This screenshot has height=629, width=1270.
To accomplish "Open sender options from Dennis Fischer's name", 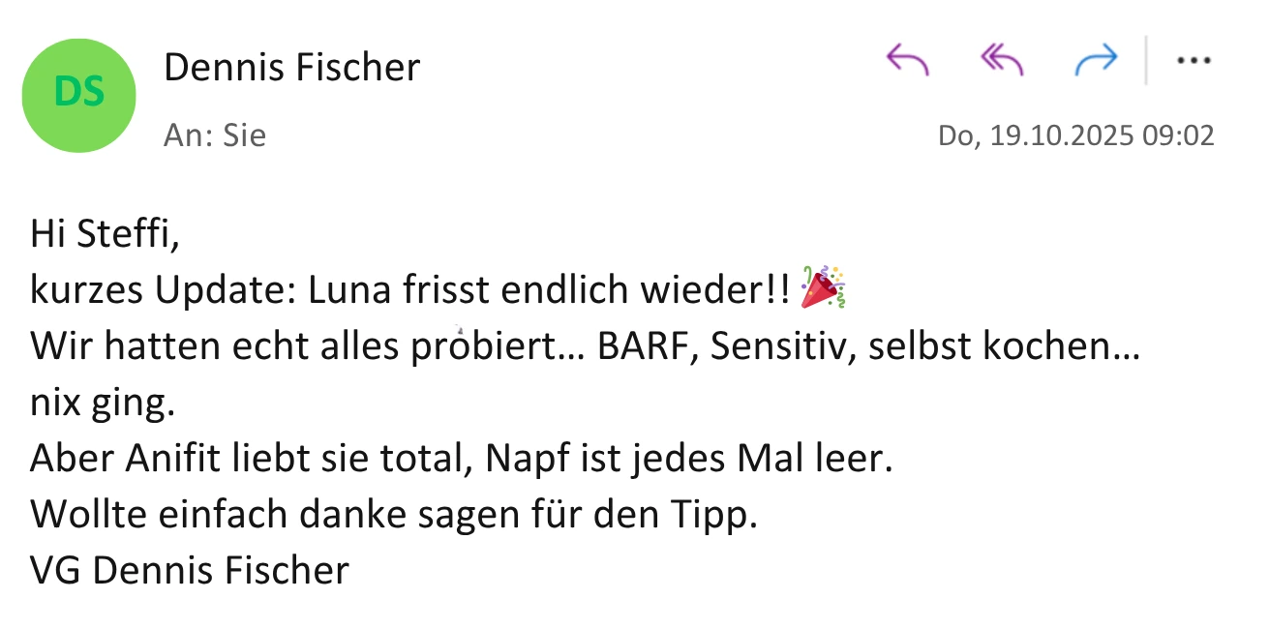I will 292,67.
